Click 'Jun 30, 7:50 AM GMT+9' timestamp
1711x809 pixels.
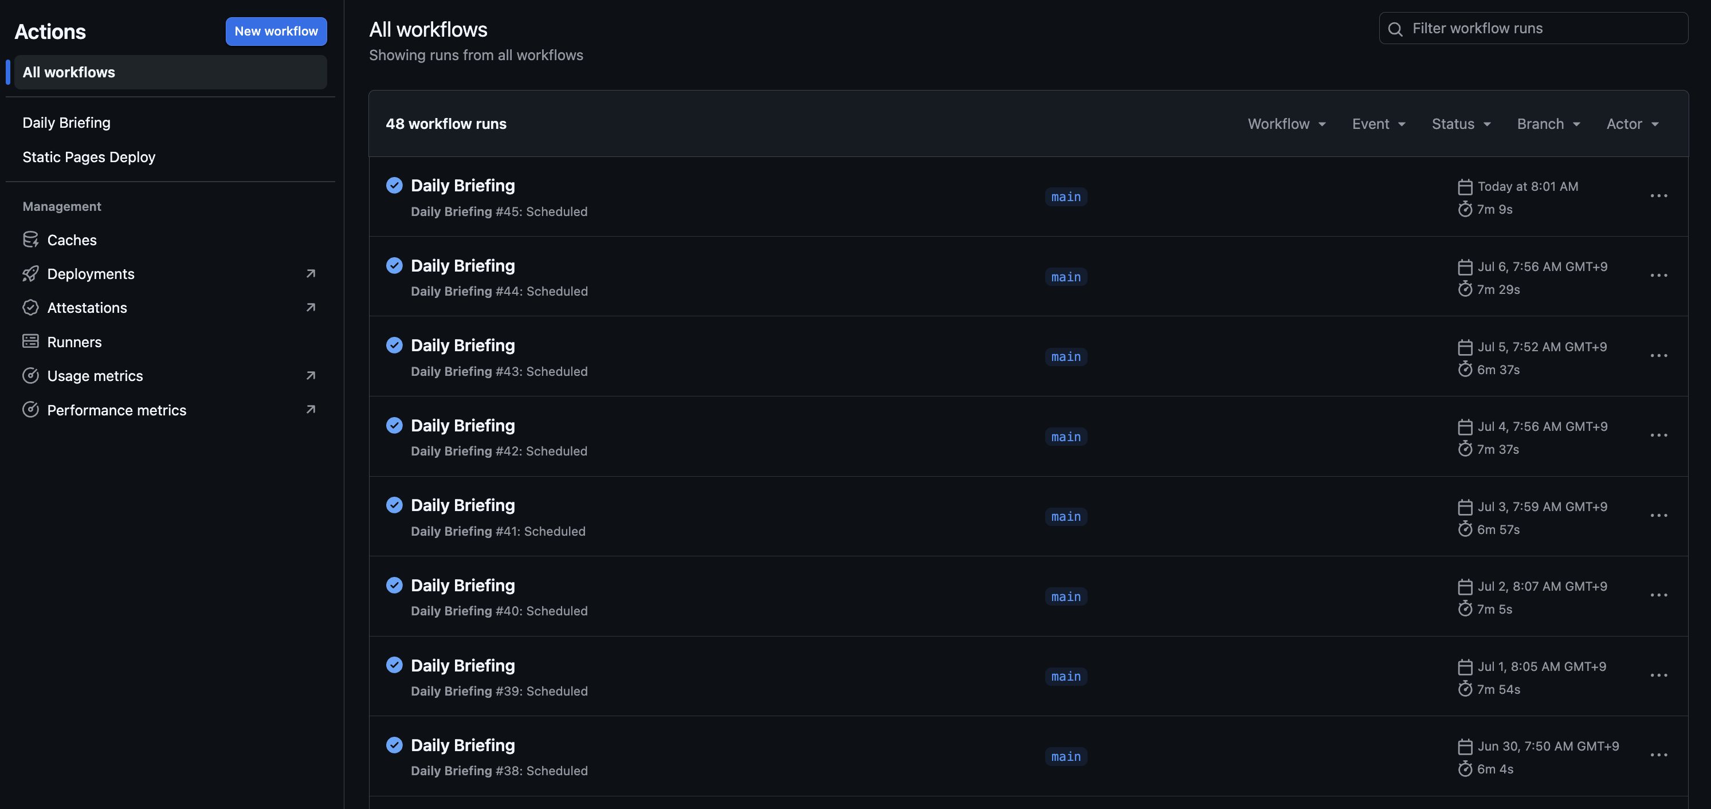(1548, 747)
